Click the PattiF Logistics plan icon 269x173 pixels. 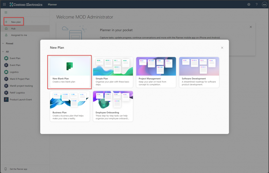[x=6, y=93]
